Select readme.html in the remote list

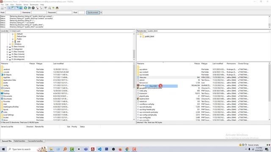coord(144,99)
